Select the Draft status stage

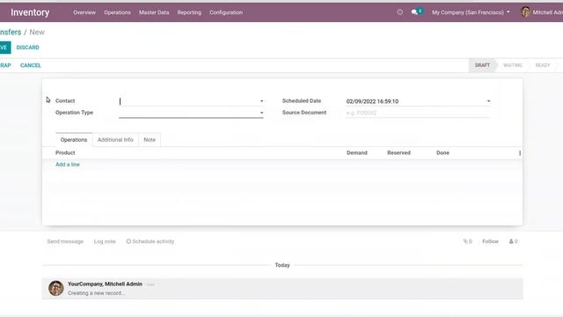(x=482, y=65)
